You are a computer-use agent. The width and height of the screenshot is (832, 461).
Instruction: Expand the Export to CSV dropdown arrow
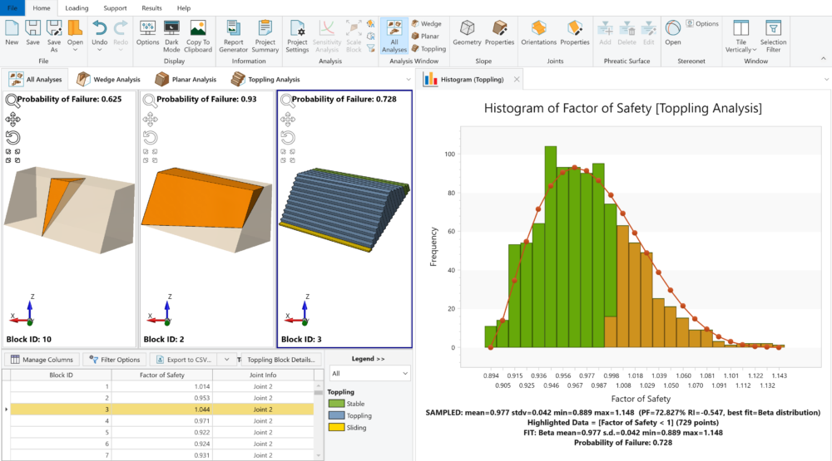click(226, 360)
